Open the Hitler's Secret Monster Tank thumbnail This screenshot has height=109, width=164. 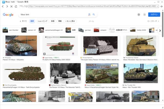pos(100,46)
